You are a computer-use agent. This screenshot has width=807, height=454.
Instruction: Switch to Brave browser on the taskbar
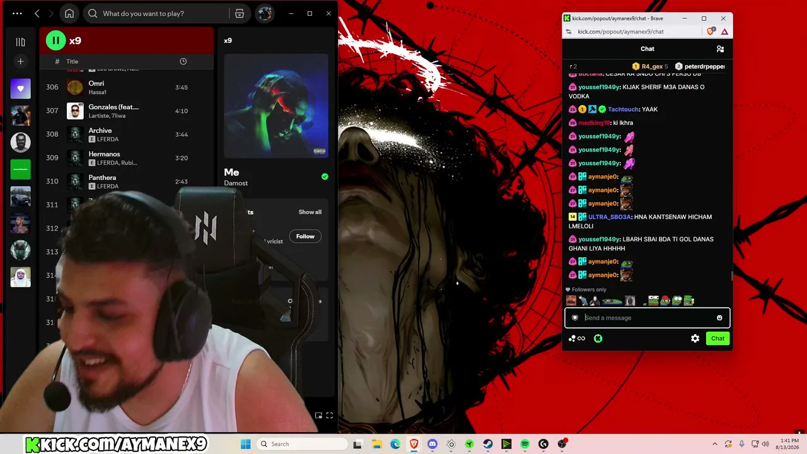coord(414,444)
